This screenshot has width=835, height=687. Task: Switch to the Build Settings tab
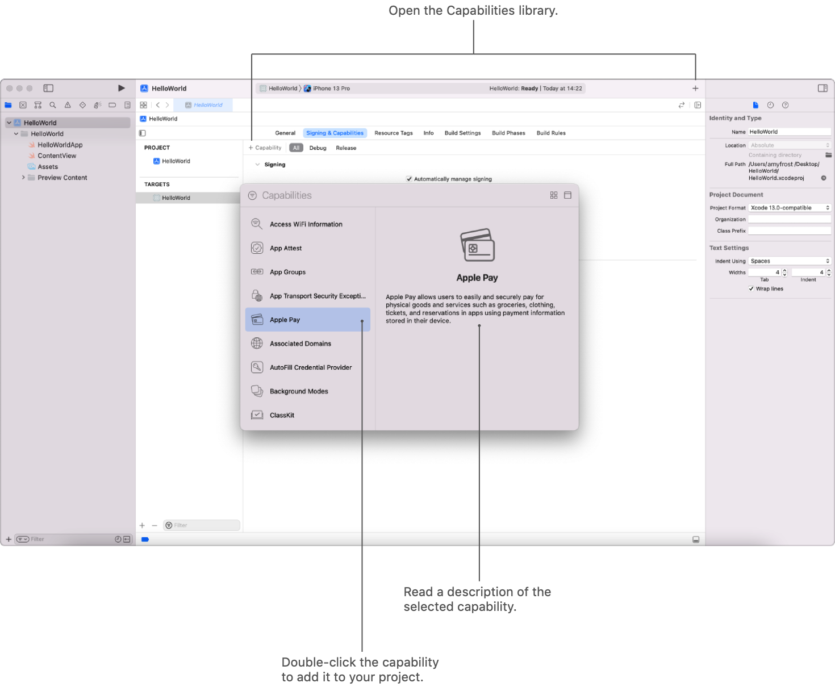coord(462,132)
